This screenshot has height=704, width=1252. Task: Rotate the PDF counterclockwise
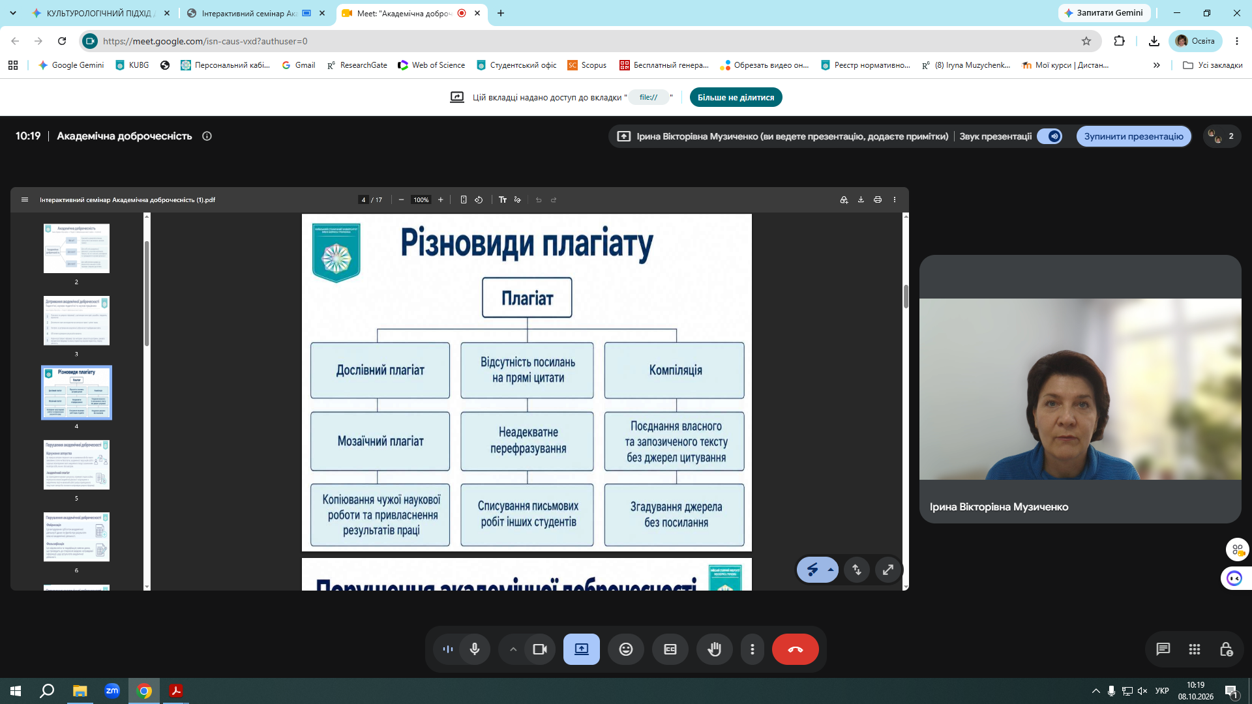479,200
